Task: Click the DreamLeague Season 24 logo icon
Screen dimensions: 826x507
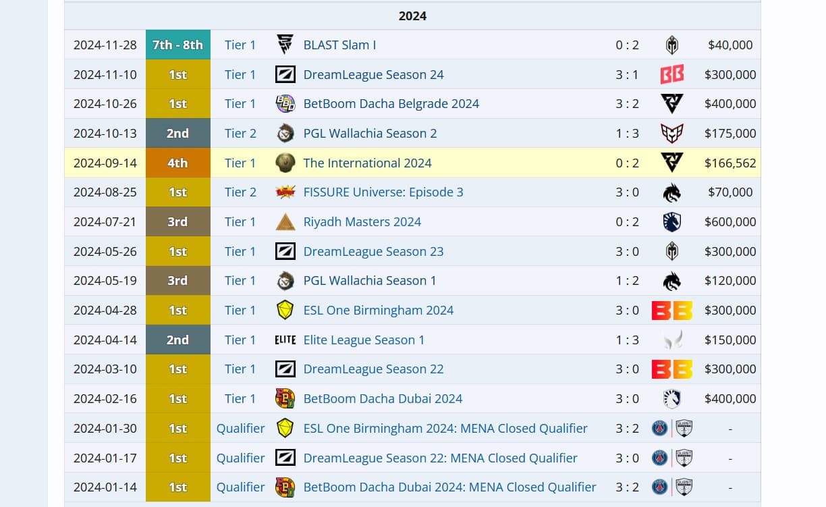Action: 285,74
